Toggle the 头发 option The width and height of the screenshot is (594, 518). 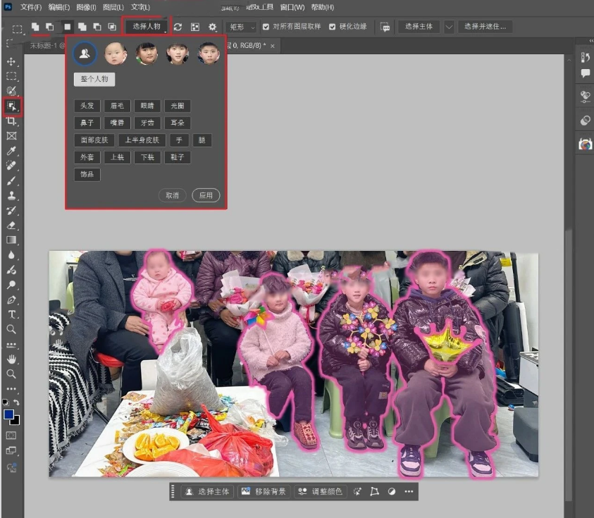click(x=87, y=106)
